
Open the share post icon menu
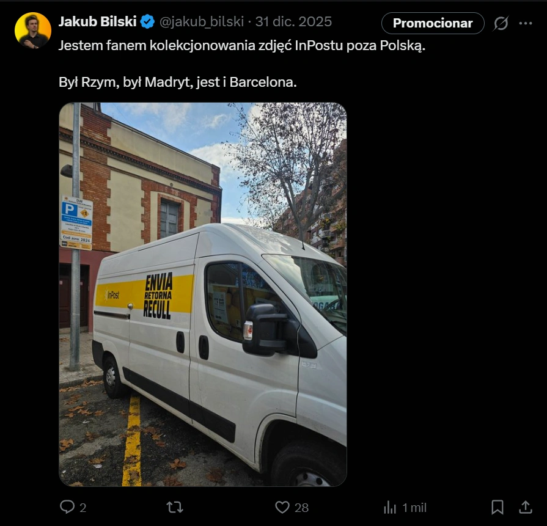pyautogui.click(x=525, y=507)
